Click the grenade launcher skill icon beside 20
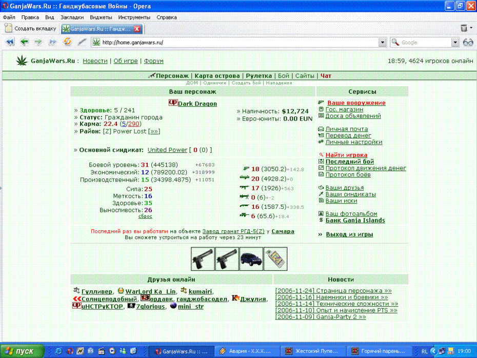The image size is (477, 358). coord(244,178)
